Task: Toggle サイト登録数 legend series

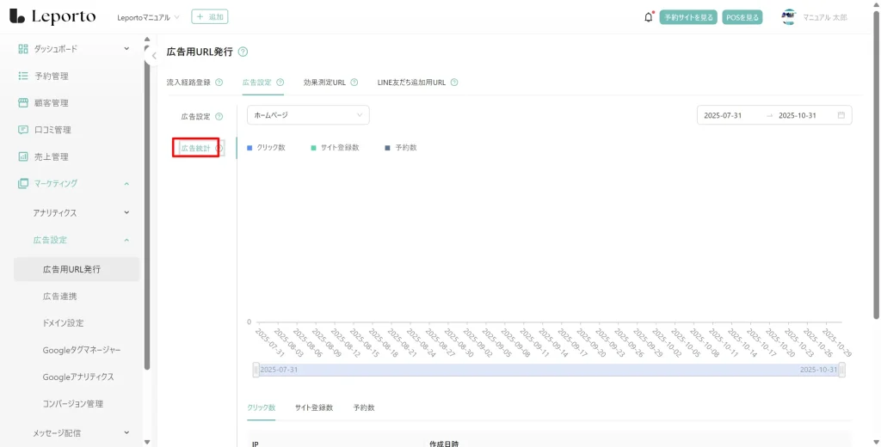Action: [334, 148]
